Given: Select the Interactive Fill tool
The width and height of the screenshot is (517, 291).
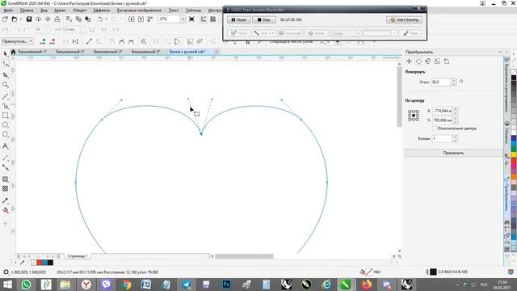Looking at the screenshot, I should [6, 210].
